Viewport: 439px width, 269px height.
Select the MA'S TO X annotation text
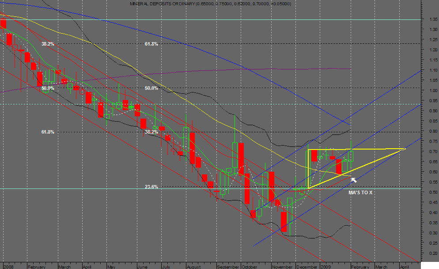[360, 193]
